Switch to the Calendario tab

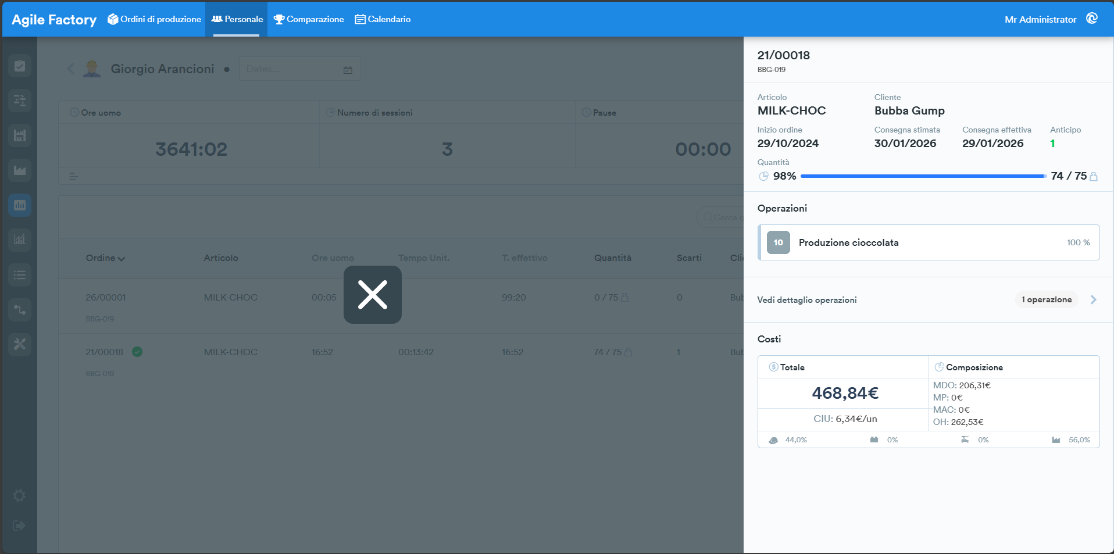pyautogui.click(x=383, y=19)
